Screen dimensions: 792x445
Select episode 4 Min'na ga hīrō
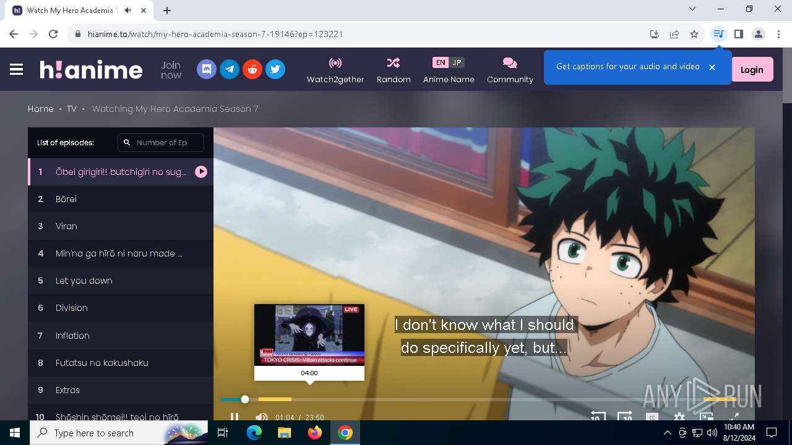click(x=121, y=253)
